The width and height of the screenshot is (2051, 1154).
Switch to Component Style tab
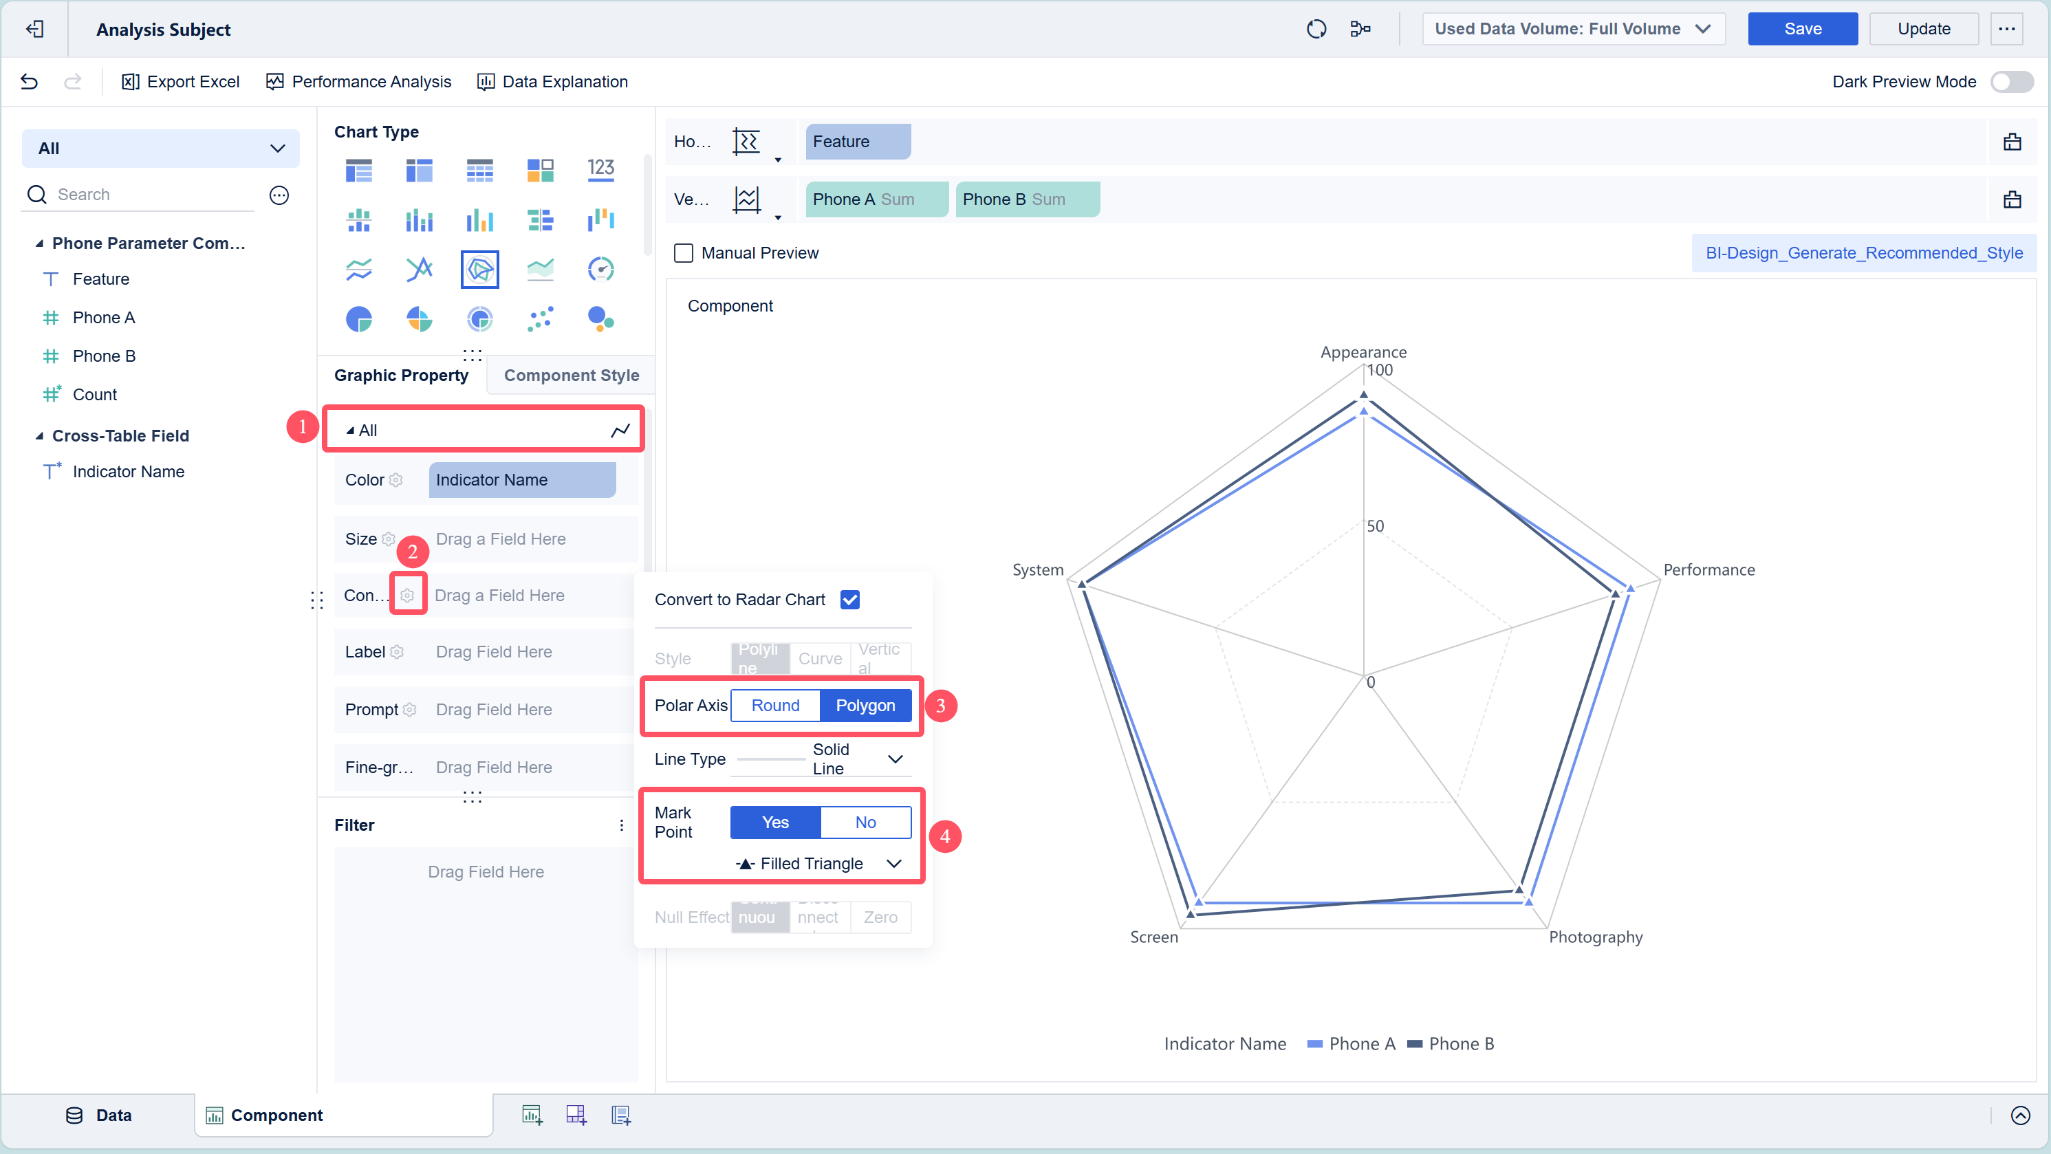tap(571, 375)
